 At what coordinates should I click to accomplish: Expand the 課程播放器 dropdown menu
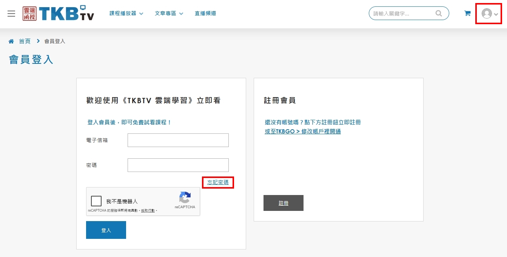[x=126, y=13]
